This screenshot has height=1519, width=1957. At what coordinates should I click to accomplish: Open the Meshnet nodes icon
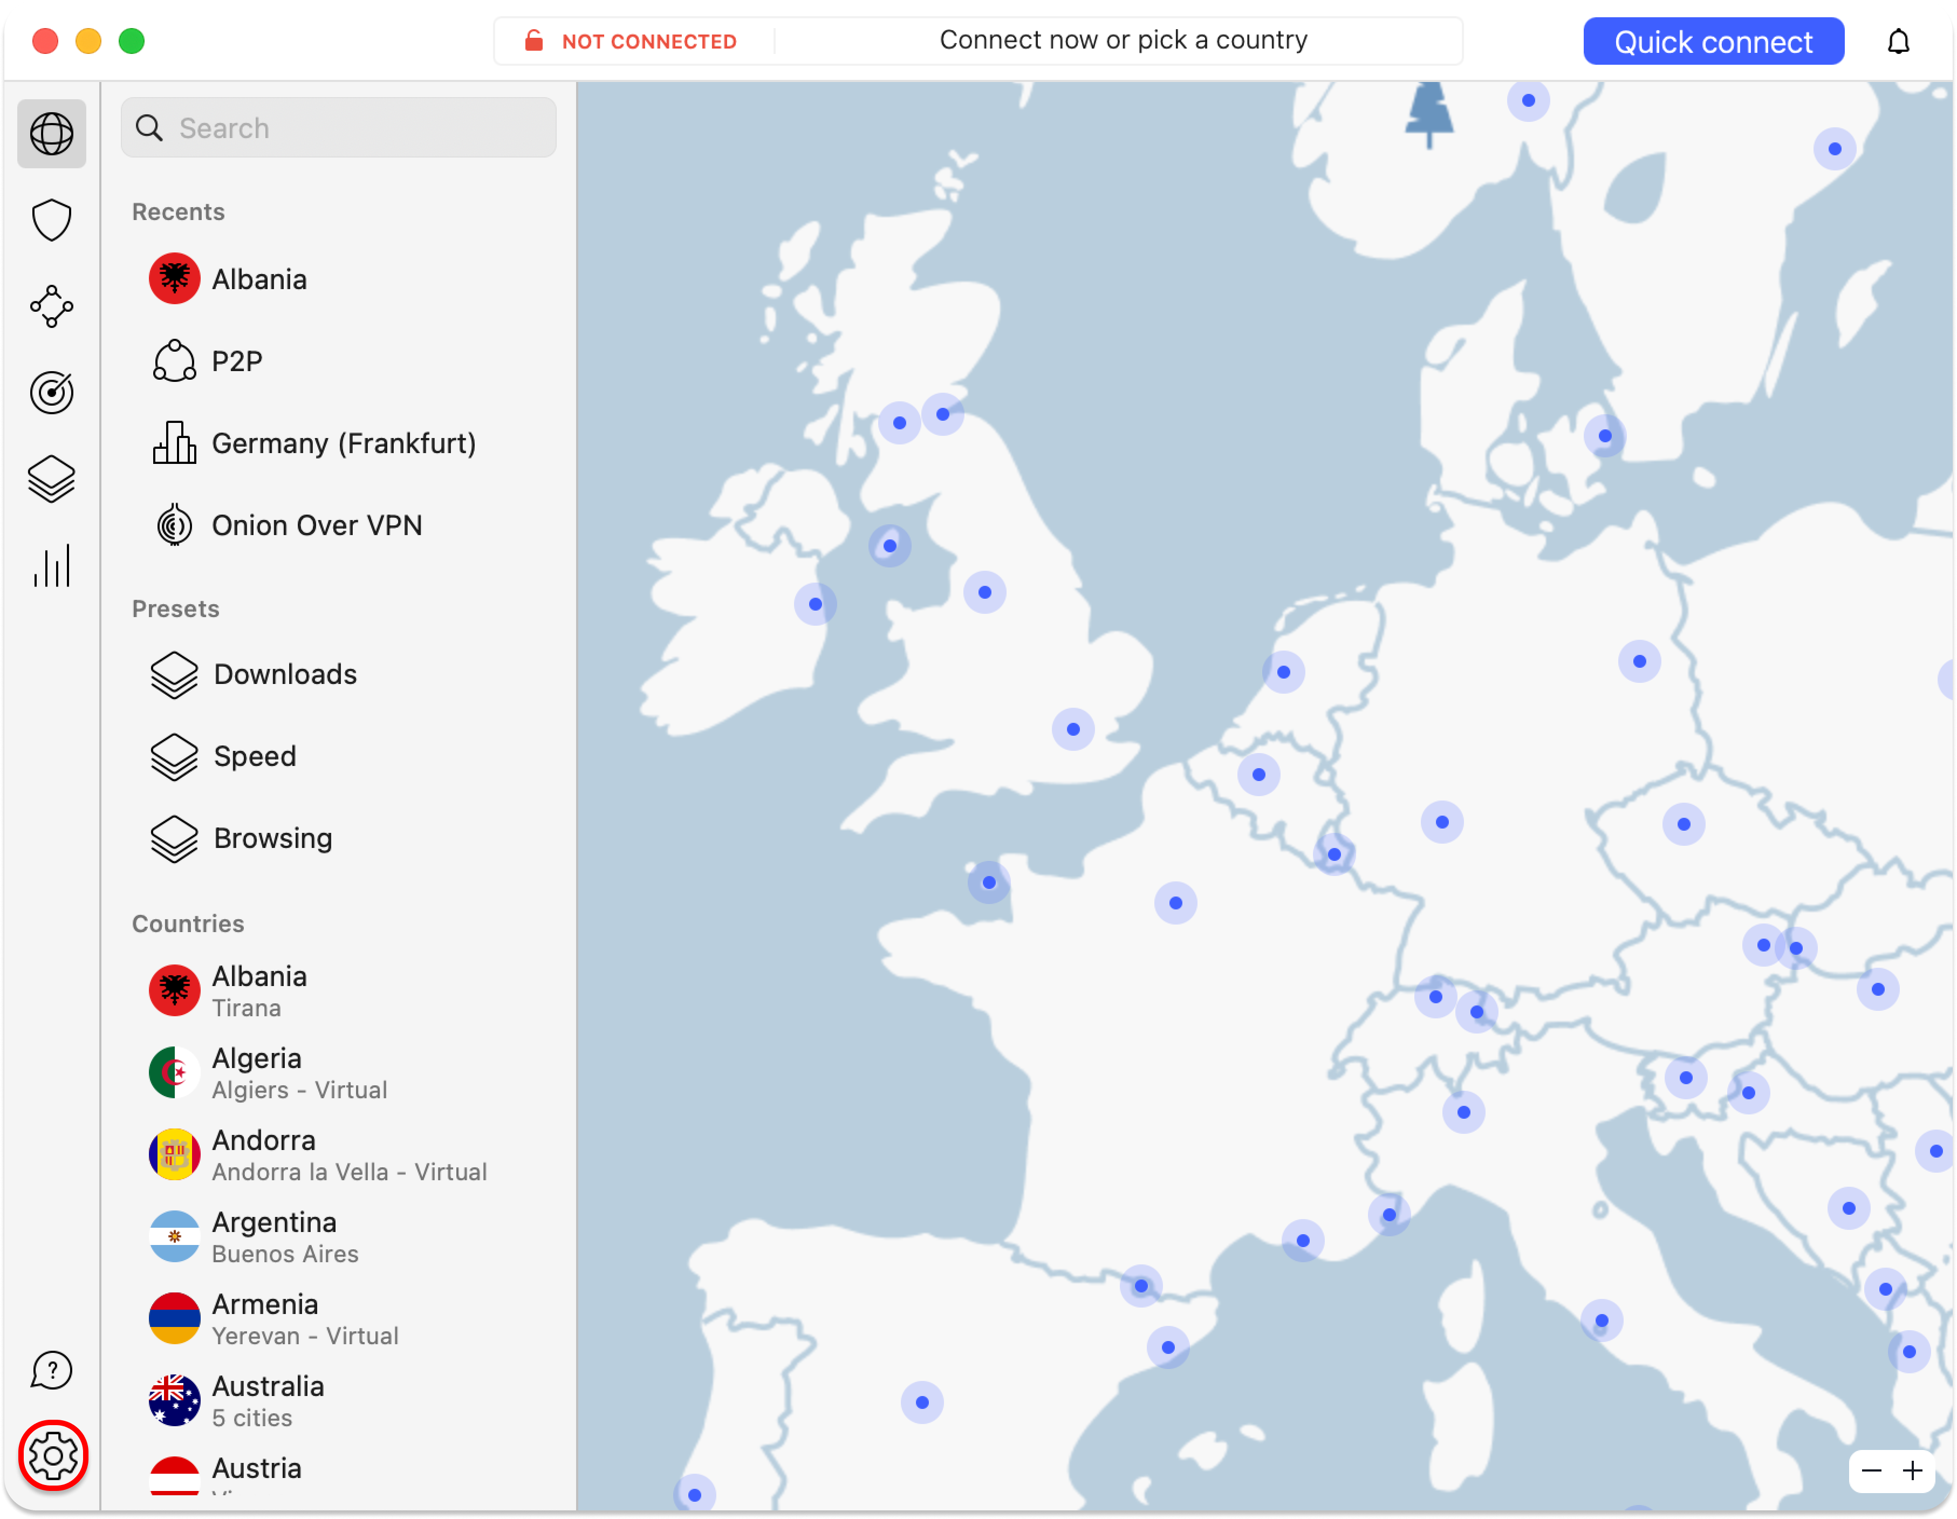[x=51, y=306]
